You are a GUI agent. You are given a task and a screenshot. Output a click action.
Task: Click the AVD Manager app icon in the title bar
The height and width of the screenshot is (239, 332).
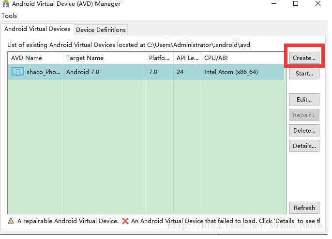[x=6, y=3]
